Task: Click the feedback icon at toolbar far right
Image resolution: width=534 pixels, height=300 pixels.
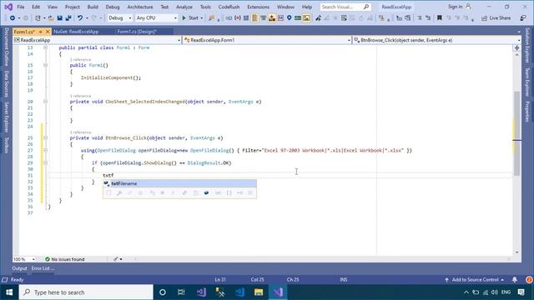Action: pyautogui.click(x=523, y=18)
